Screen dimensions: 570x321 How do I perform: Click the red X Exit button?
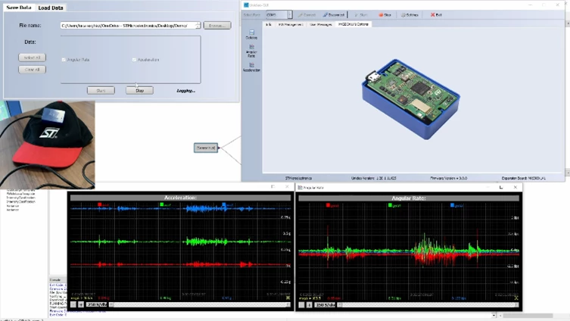click(436, 15)
